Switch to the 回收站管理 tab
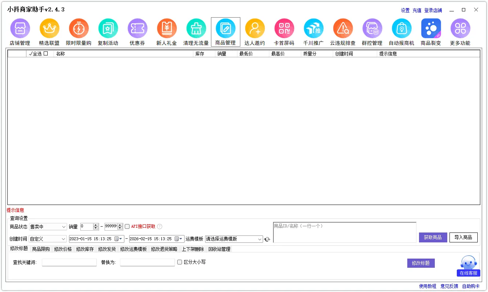 219,249
